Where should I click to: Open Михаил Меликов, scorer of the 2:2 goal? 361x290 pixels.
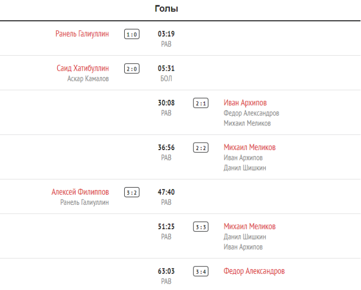pyautogui.click(x=249, y=148)
